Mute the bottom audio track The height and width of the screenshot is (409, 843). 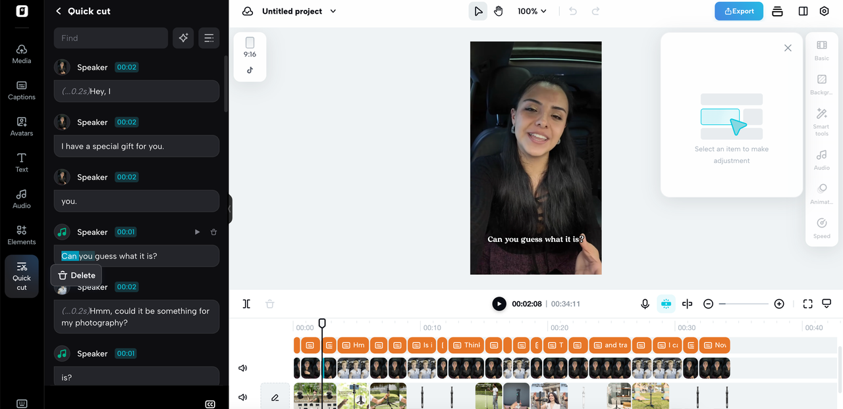242,397
